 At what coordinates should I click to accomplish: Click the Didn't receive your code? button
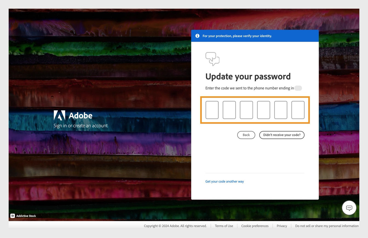(x=281, y=135)
